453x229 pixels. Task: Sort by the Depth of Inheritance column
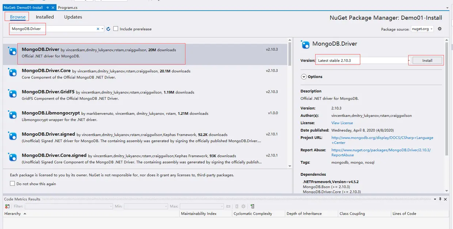[x=311, y=214]
